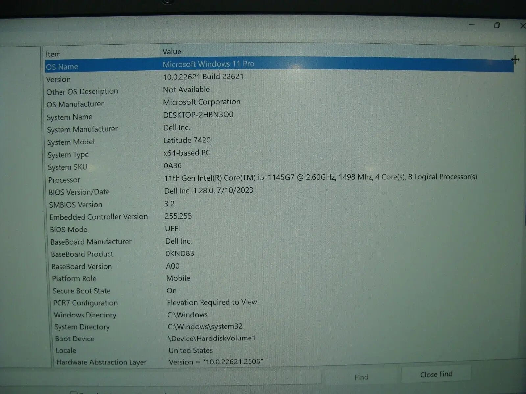
Task: Select the C:\Windows\system32 value
Action: click(205, 327)
